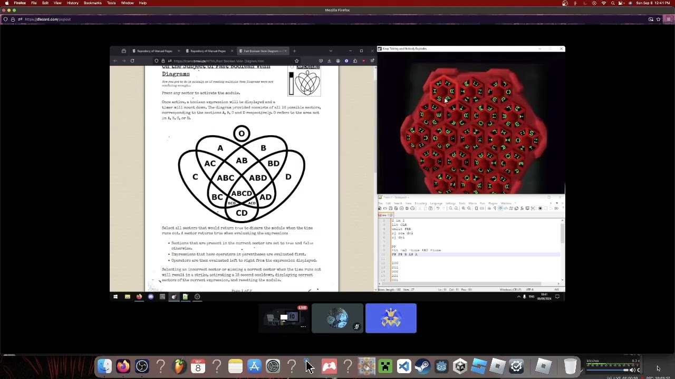Select the muted participant tile in call
Viewport: 675px width, 379px height.
337,318
